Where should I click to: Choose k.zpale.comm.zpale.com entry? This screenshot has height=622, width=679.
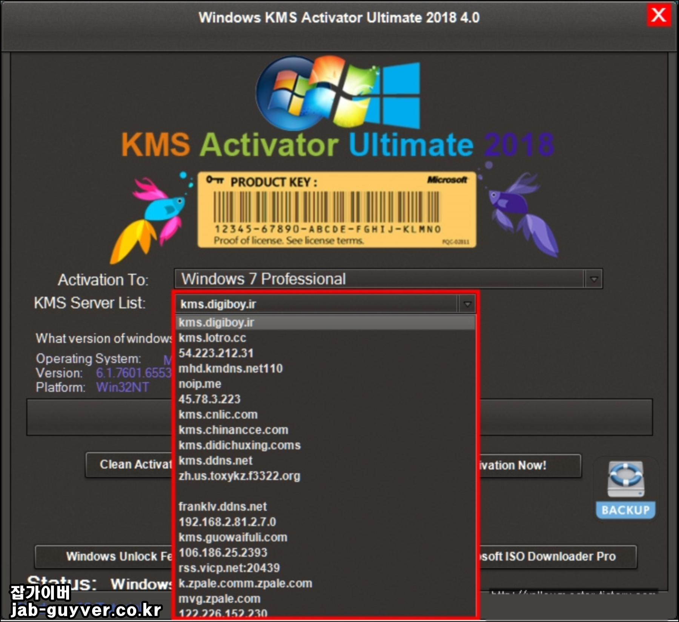pos(325,584)
